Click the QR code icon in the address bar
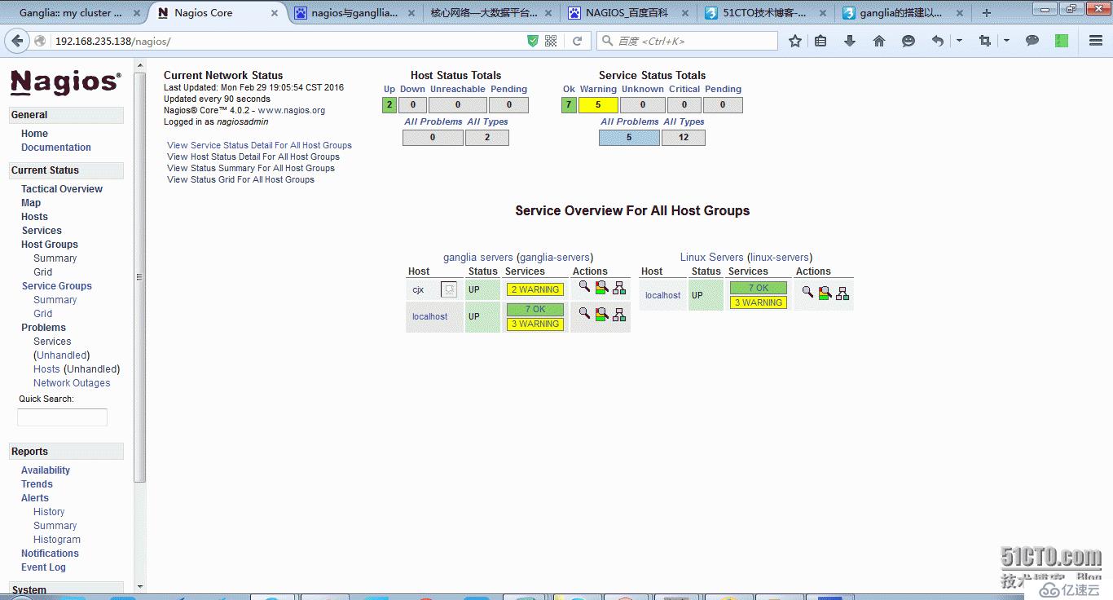This screenshot has height=600, width=1113. 551,41
